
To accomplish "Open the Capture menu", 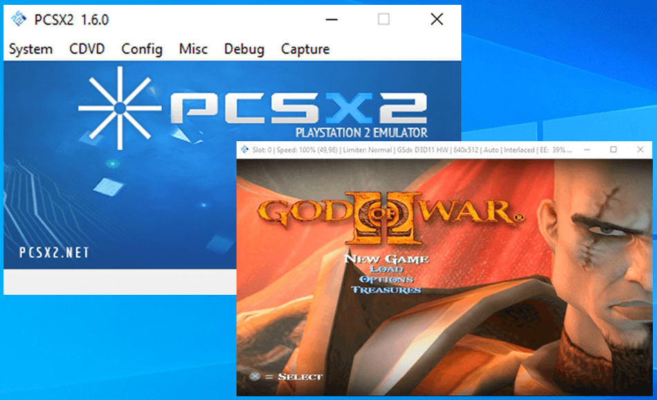I will pos(305,49).
